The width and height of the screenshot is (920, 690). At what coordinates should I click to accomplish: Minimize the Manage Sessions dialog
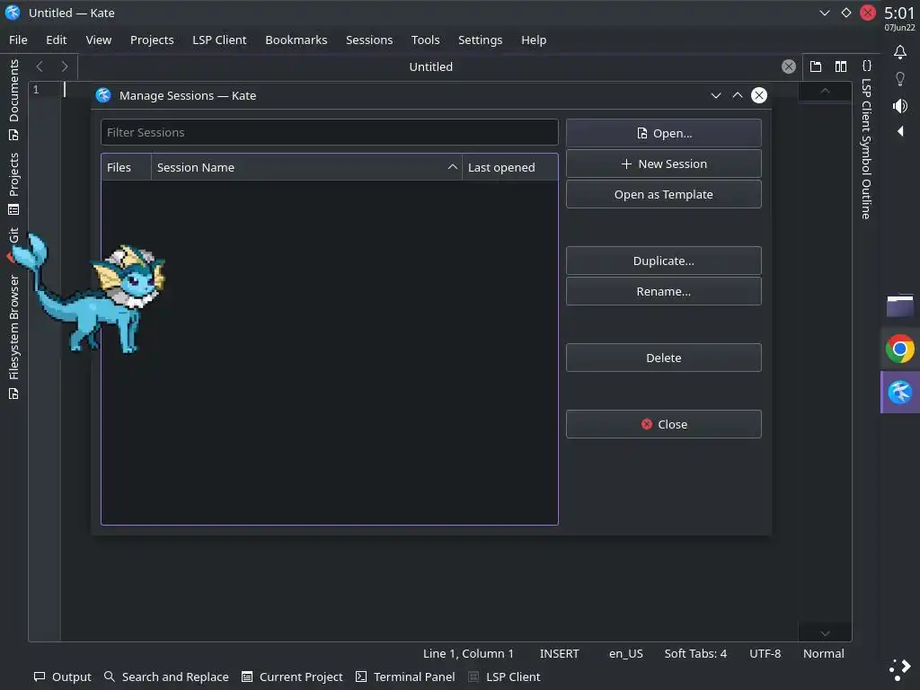click(716, 95)
